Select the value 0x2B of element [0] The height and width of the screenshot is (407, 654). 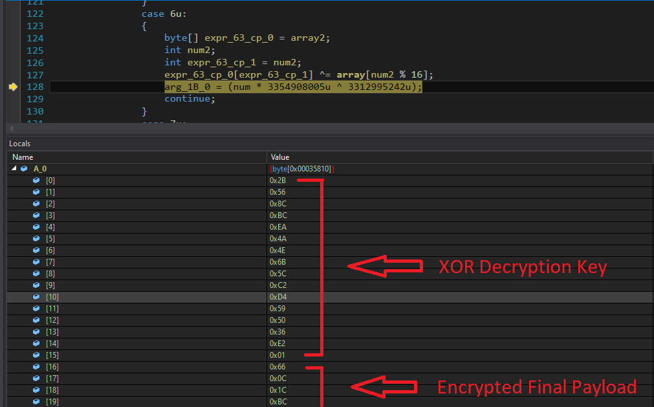(x=278, y=180)
